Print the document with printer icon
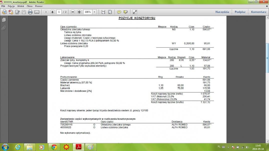The width and height of the screenshot is (269, 151). point(30,12)
